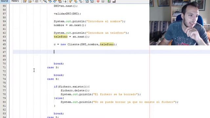Click line number 70 in the gutter
210x118 pixels.
(4, 64)
